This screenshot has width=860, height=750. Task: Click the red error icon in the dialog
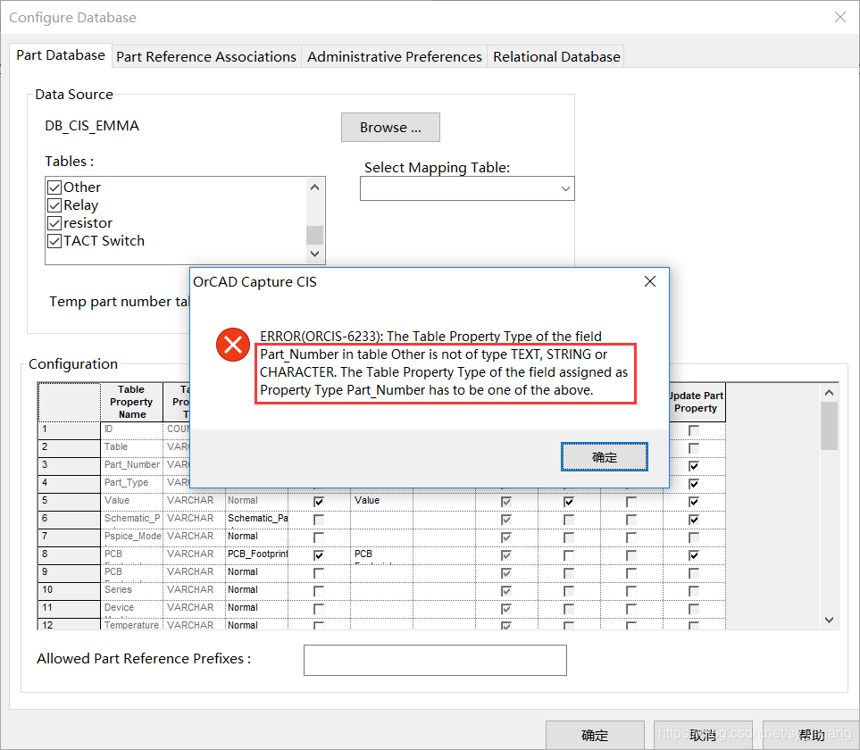233,345
